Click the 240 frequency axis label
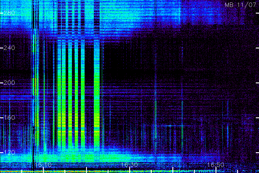Viewport: 259px width, 173px height. tap(9, 48)
